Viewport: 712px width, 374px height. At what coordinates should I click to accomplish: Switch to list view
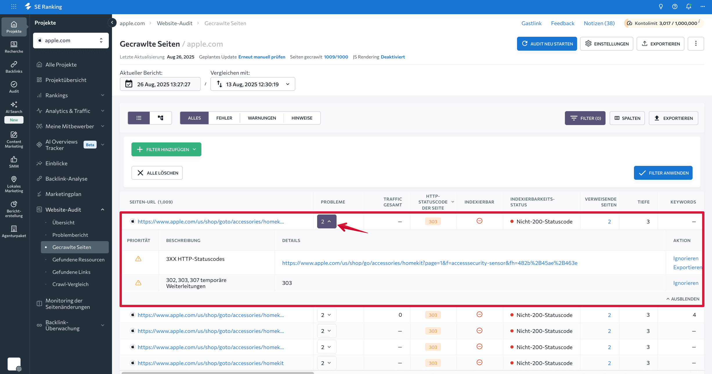[x=139, y=118]
